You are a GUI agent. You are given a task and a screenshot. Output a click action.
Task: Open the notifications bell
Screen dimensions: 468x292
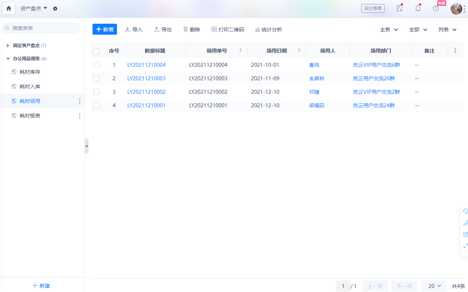[x=418, y=8]
